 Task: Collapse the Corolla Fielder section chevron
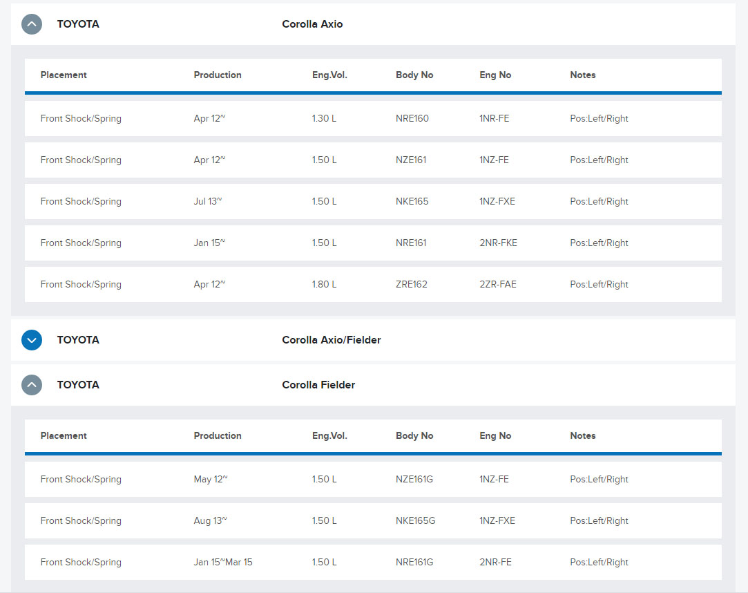pos(32,385)
